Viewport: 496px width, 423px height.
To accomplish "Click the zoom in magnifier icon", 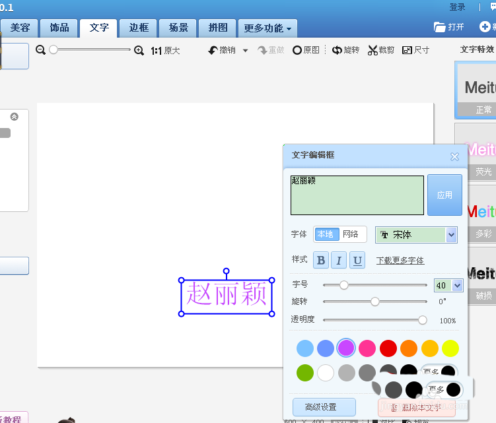I will pos(139,50).
